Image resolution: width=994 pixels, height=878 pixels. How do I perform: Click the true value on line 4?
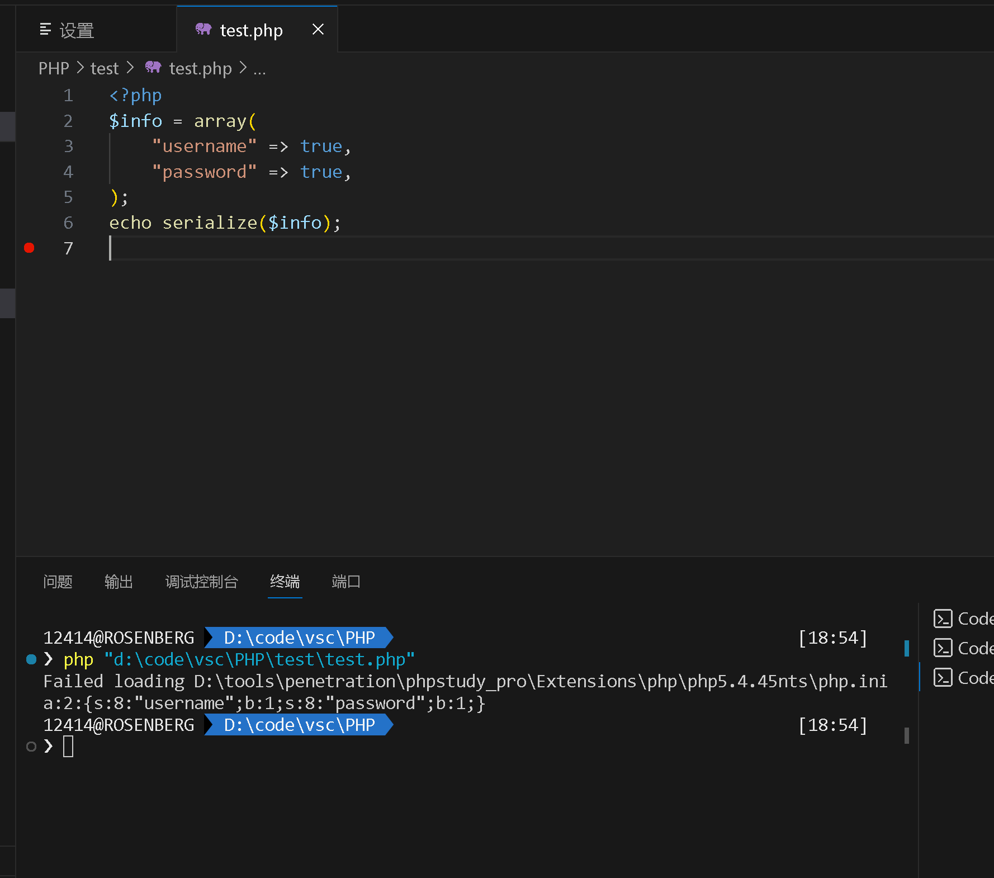[x=321, y=172]
